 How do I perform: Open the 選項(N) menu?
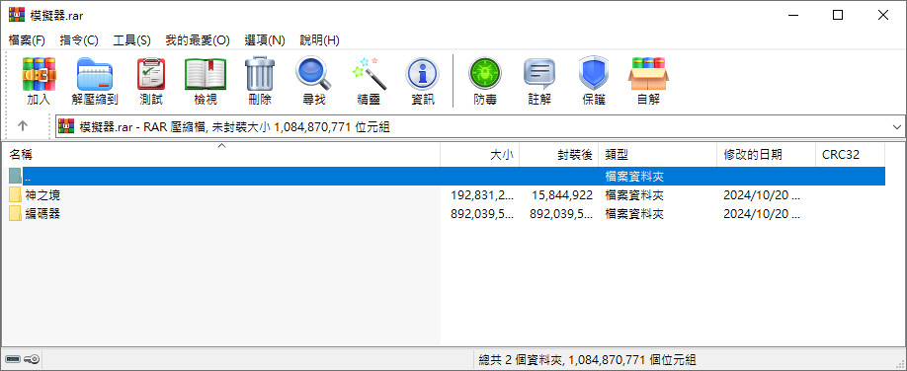(265, 40)
